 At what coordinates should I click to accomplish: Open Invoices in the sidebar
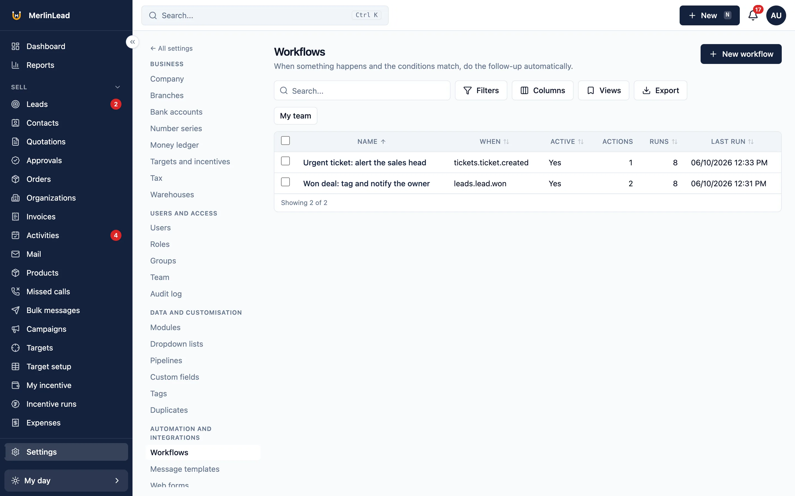pyautogui.click(x=66, y=217)
